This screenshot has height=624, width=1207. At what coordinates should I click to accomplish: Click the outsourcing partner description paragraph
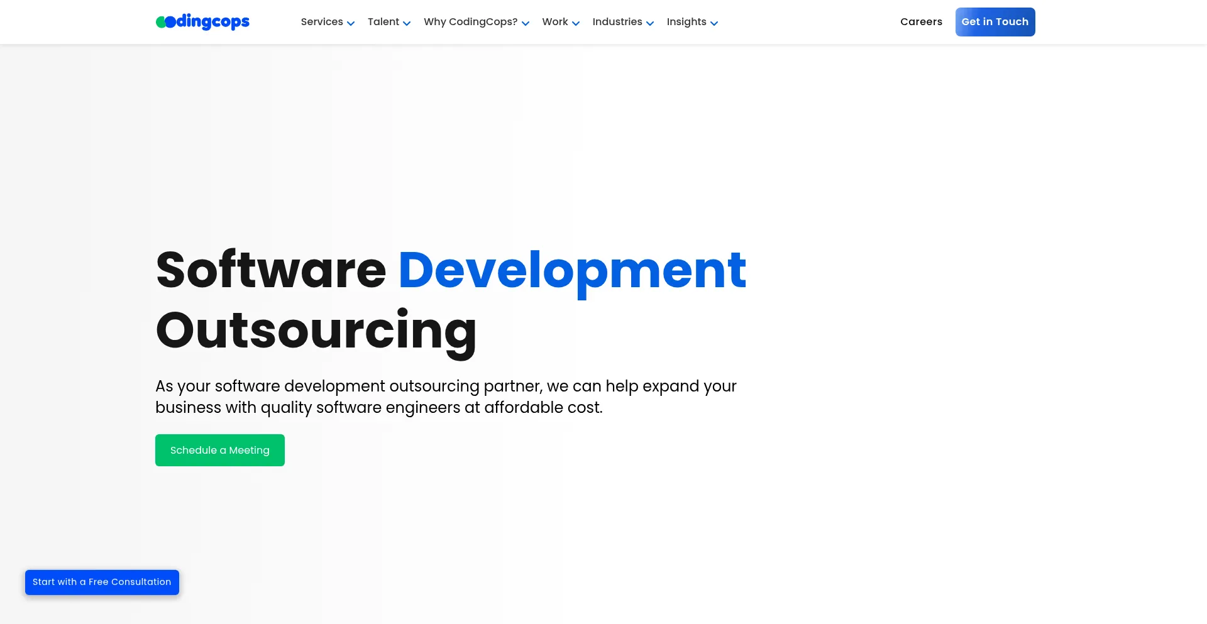(446, 397)
